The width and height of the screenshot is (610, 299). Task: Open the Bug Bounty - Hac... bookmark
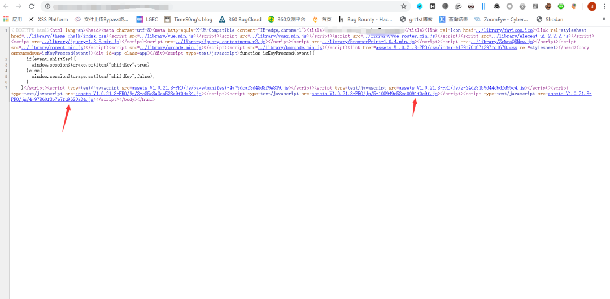tap(365, 19)
